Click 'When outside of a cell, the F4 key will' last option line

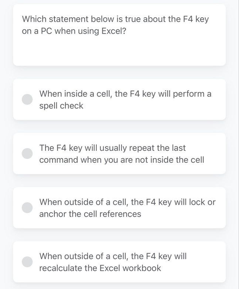click(113, 256)
